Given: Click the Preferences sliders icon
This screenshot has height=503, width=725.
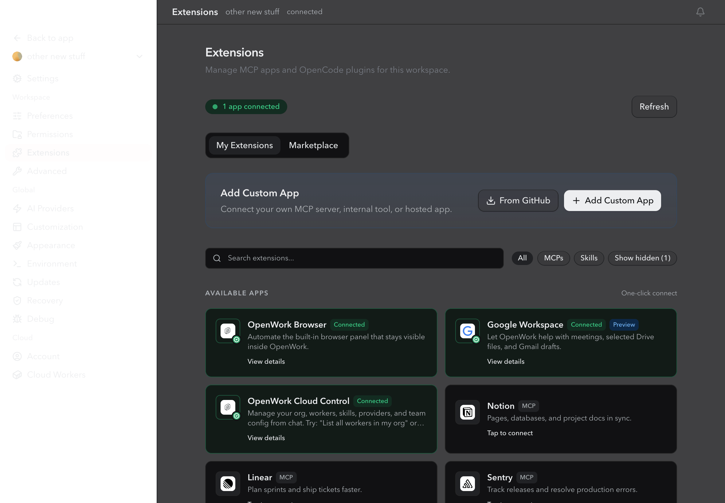Looking at the screenshot, I should pyautogui.click(x=17, y=116).
